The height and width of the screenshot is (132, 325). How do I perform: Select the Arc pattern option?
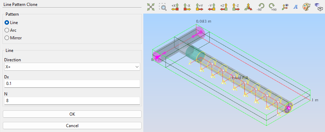click(10, 30)
